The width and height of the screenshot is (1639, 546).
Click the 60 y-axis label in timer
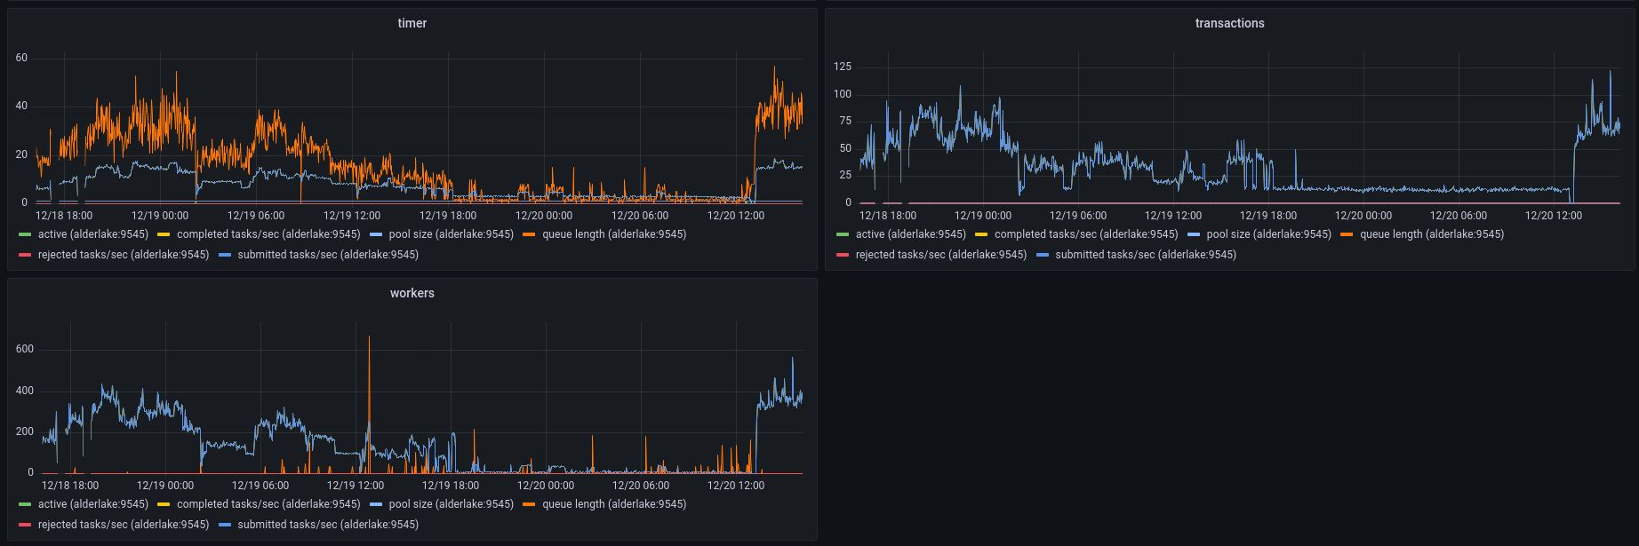click(21, 58)
